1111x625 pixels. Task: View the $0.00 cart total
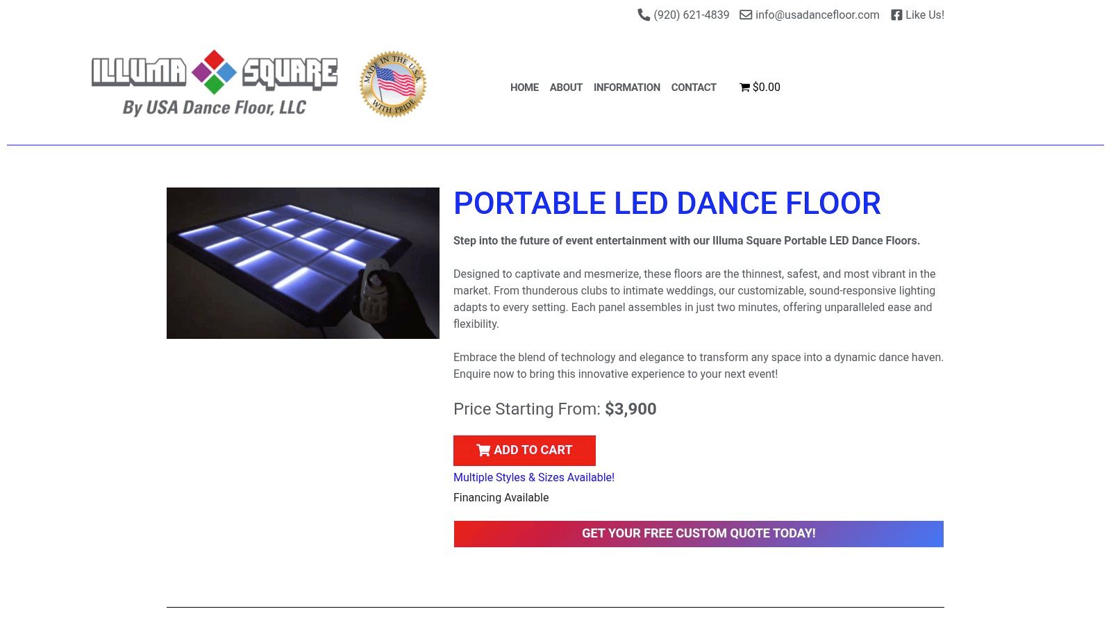pos(767,87)
